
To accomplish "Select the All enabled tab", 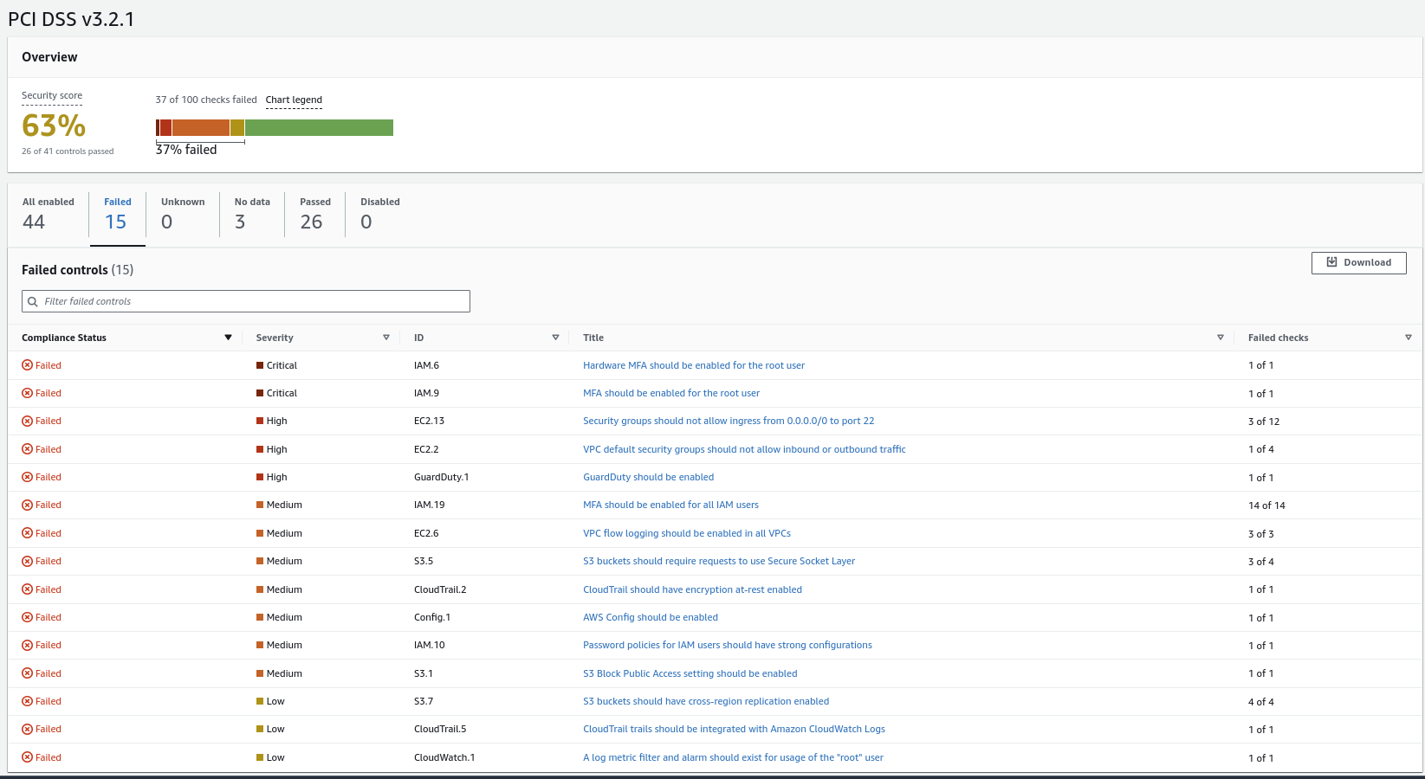I will (49, 213).
